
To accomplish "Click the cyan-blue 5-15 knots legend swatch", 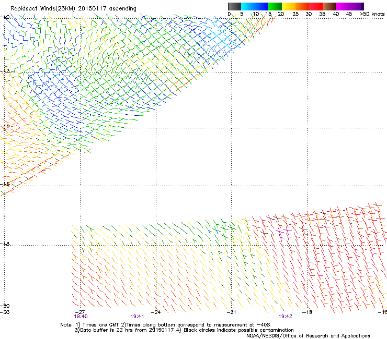I will tap(255, 6).
